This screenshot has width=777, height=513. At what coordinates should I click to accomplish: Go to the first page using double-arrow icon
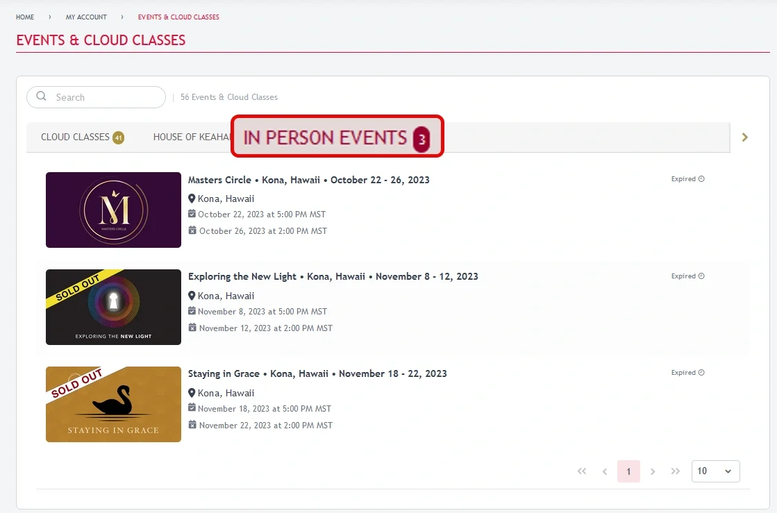[582, 471]
